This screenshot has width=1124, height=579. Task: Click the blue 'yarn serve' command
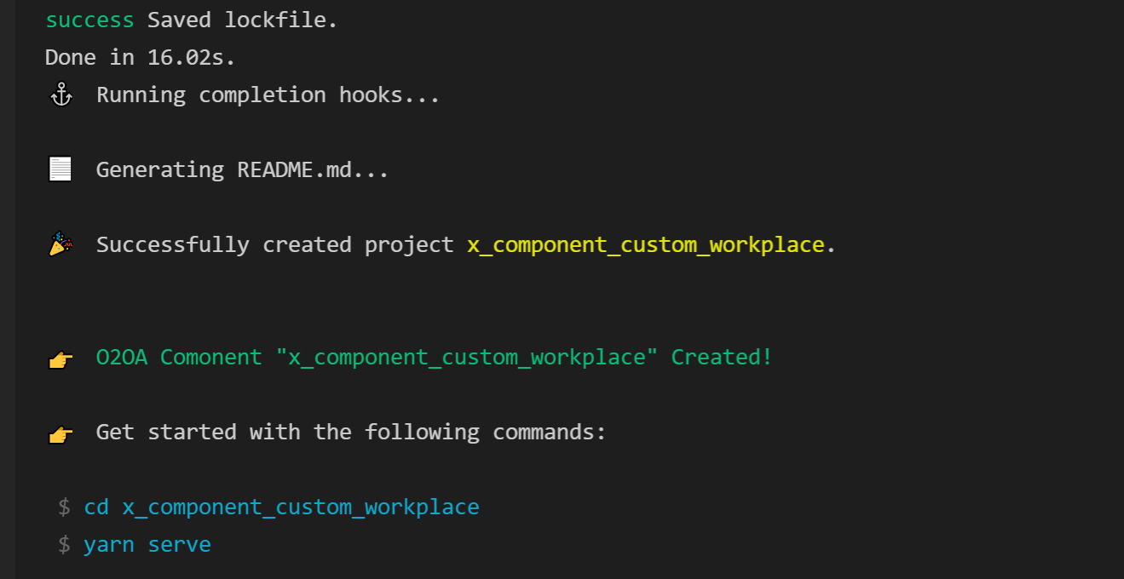[147, 545]
